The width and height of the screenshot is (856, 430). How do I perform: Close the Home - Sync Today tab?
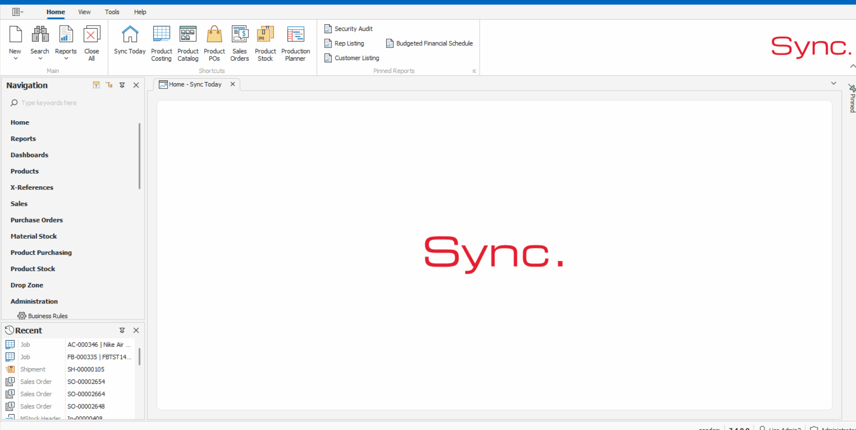tap(233, 84)
